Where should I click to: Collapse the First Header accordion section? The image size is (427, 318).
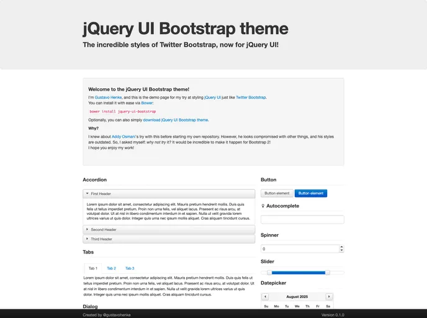pyautogui.click(x=169, y=194)
